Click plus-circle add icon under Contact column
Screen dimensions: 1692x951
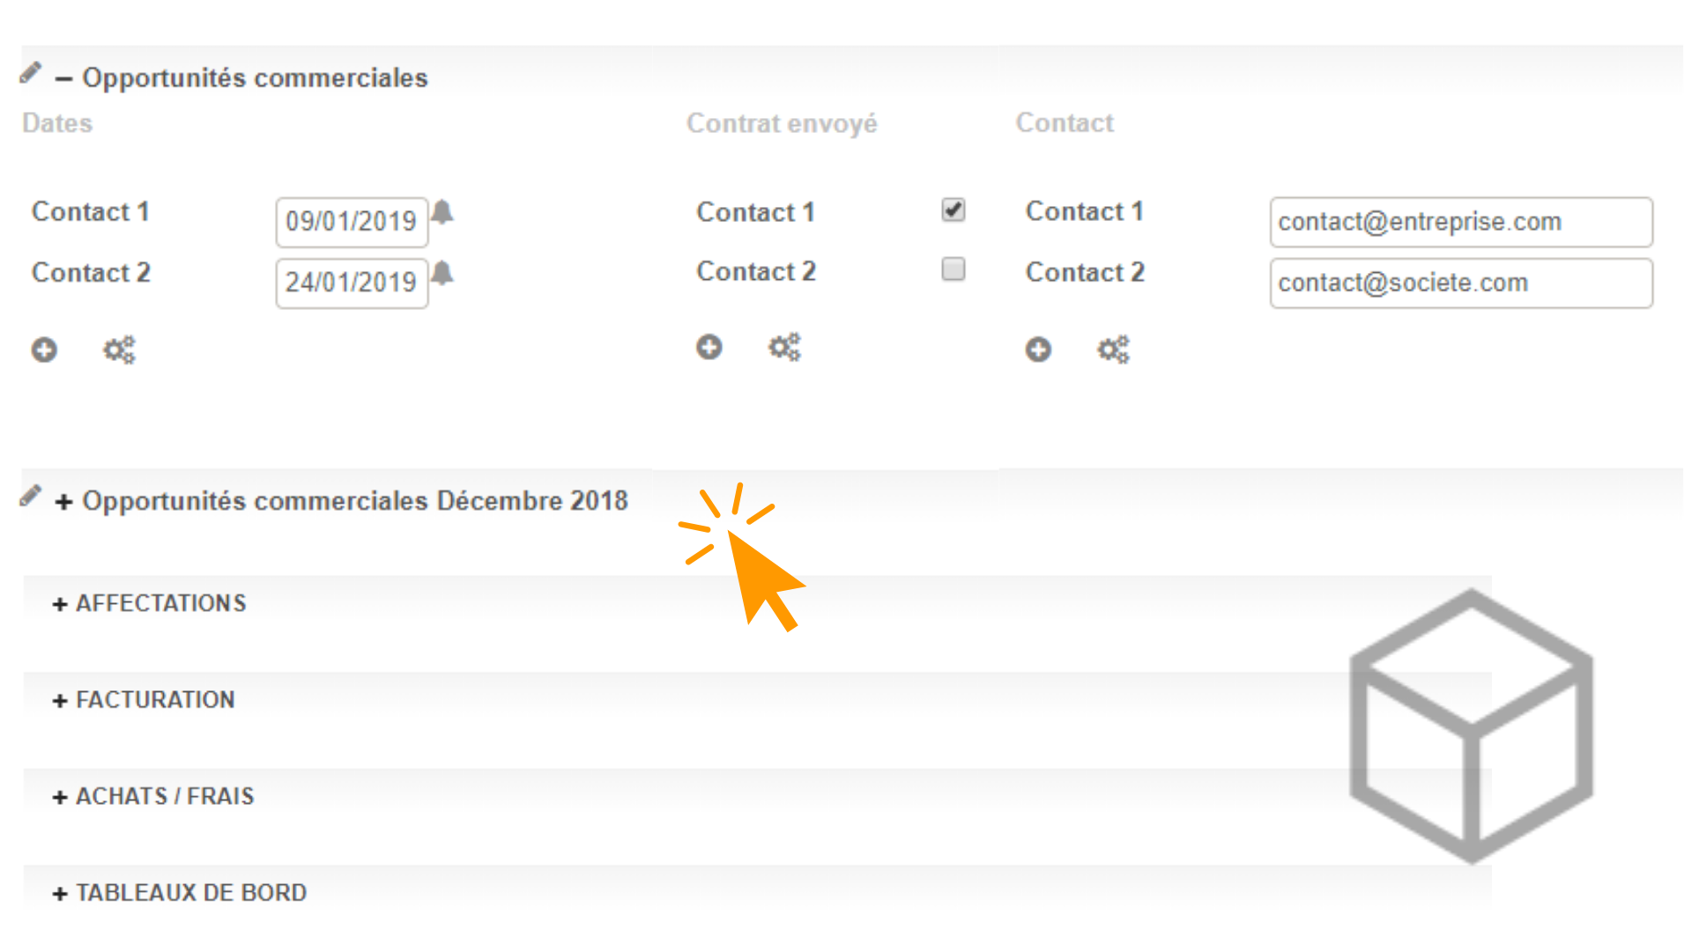(x=1038, y=350)
